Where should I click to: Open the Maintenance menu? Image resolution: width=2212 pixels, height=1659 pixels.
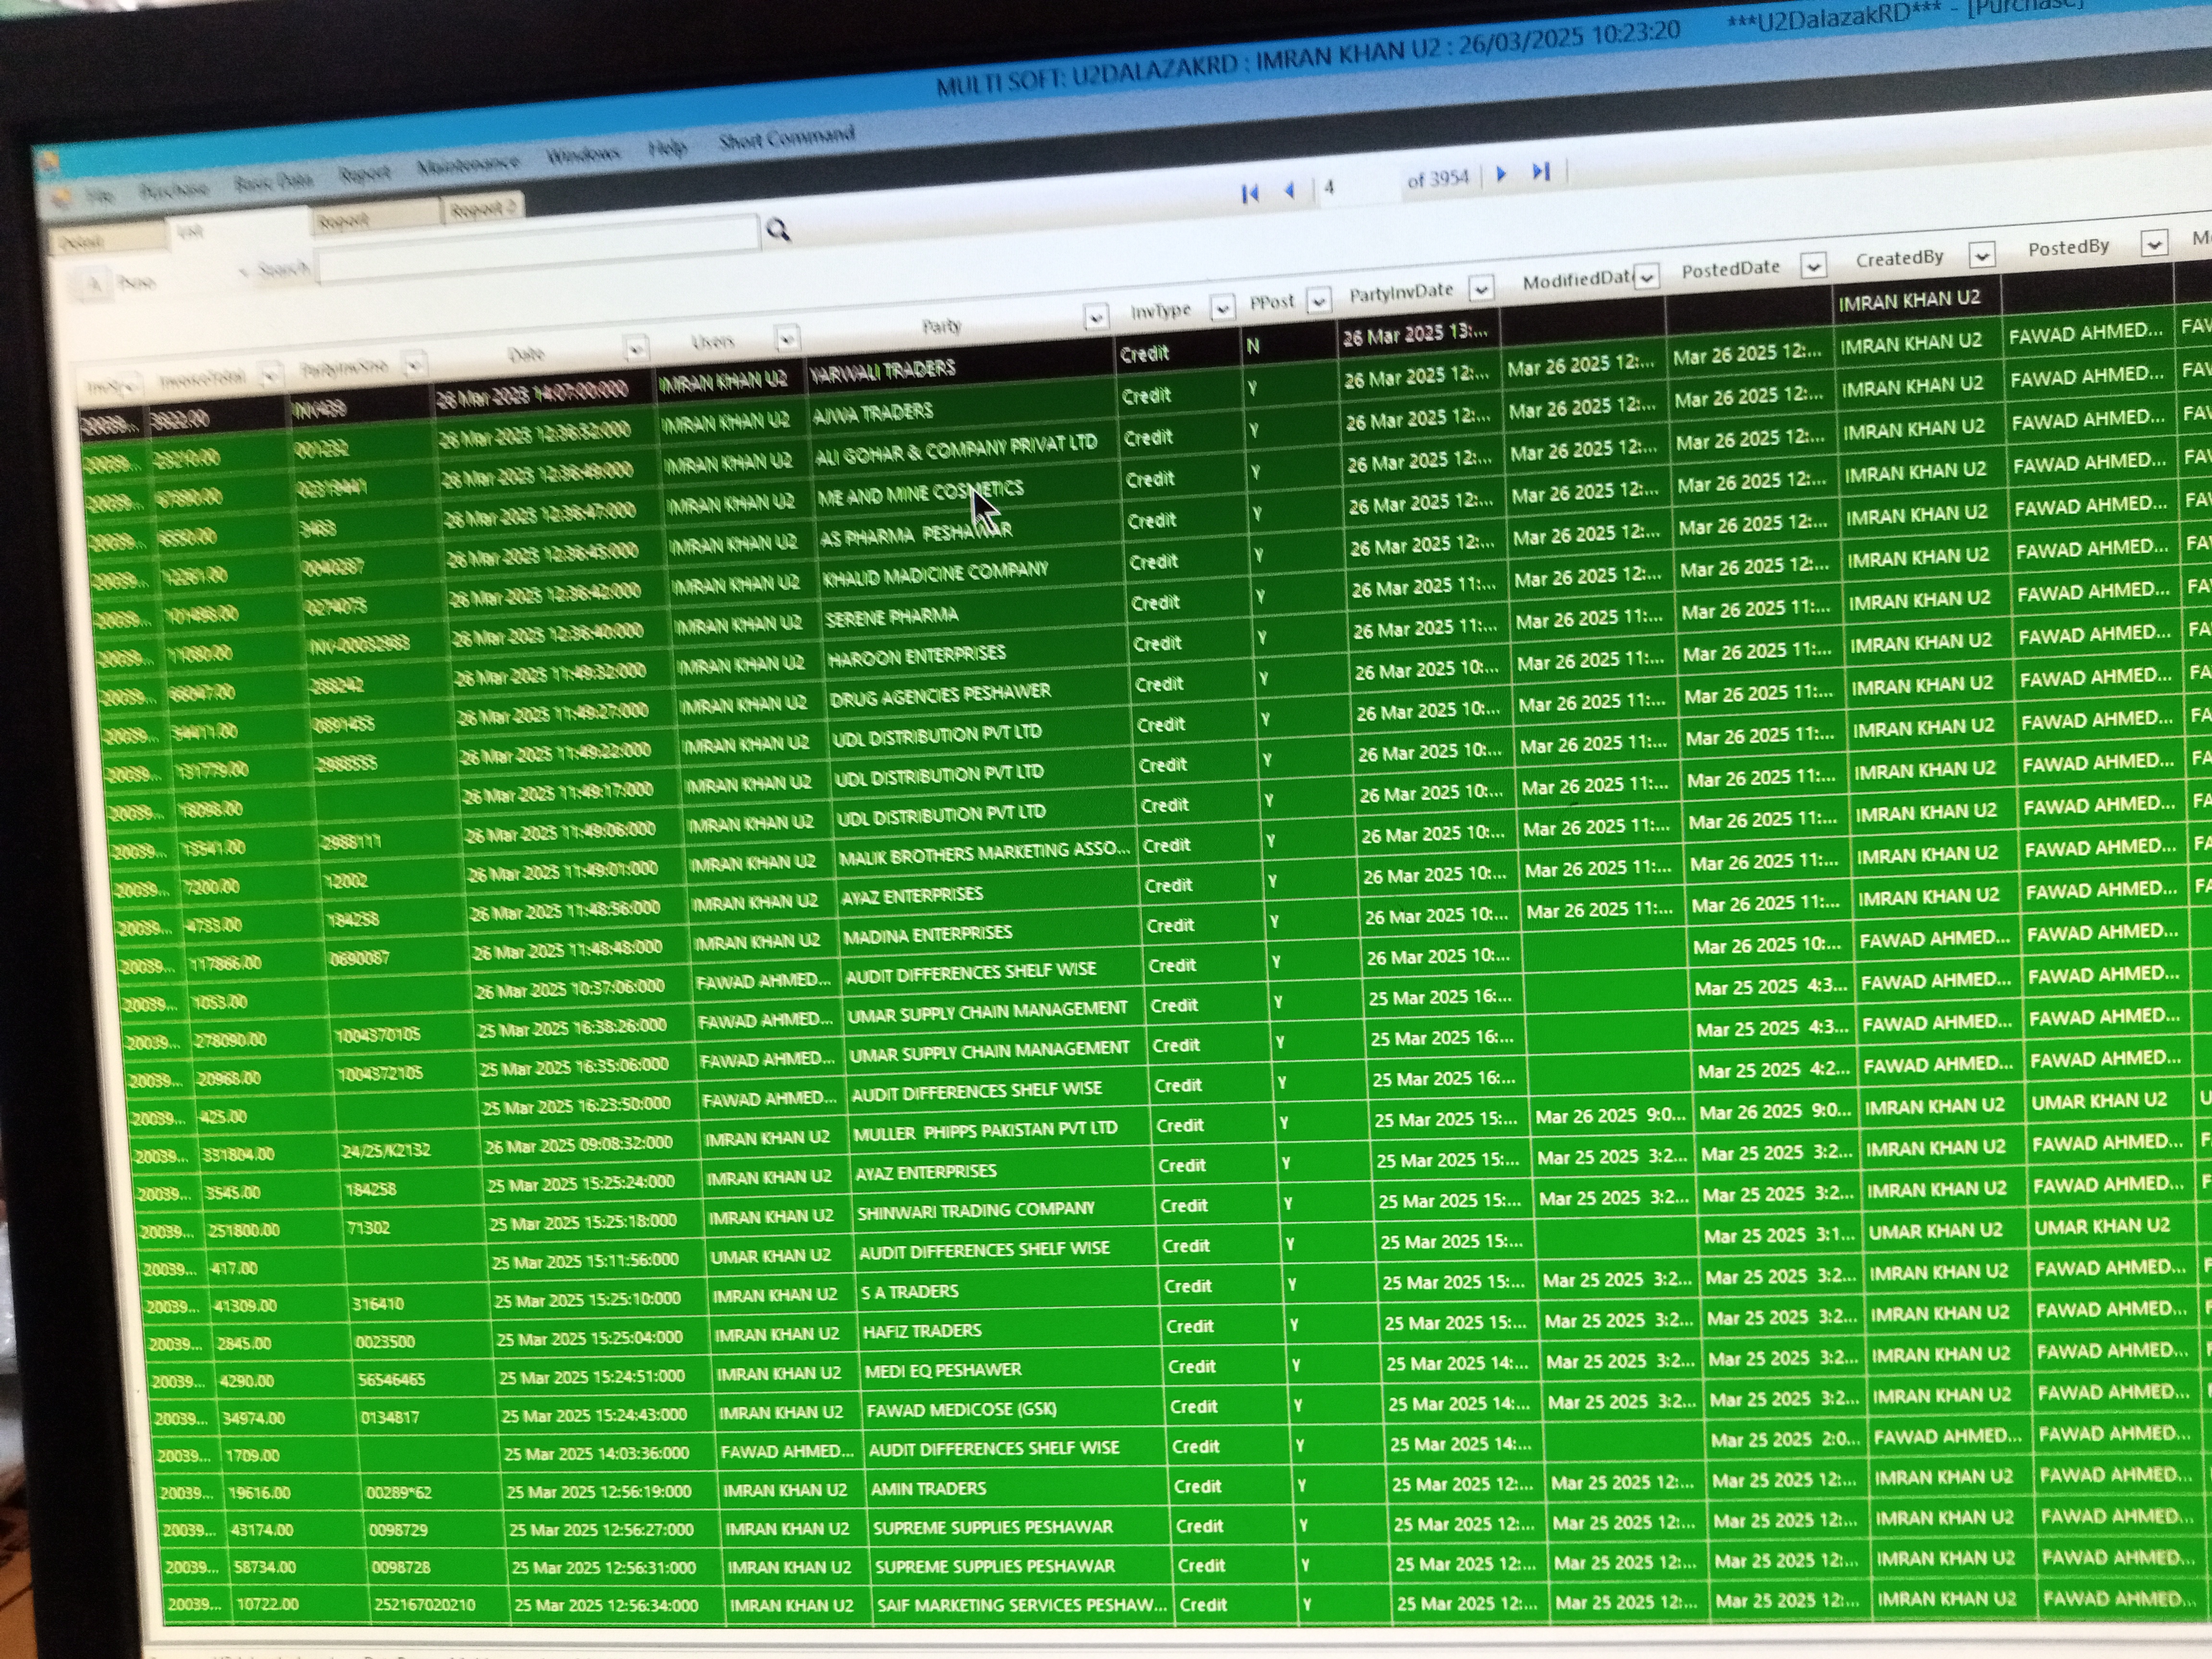[467, 163]
